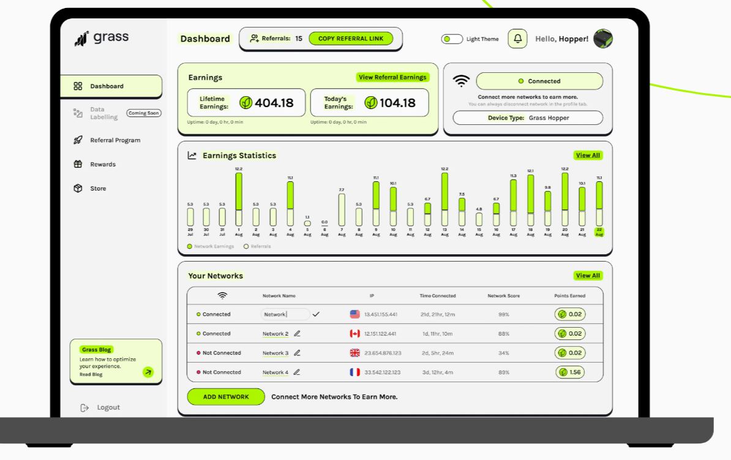Click the Device Type Grass Hopper field

click(x=528, y=118)
